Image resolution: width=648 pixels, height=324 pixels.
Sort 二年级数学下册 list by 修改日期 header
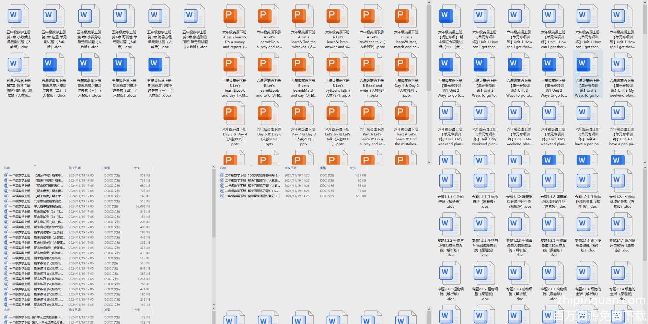(x=290, y=168)
